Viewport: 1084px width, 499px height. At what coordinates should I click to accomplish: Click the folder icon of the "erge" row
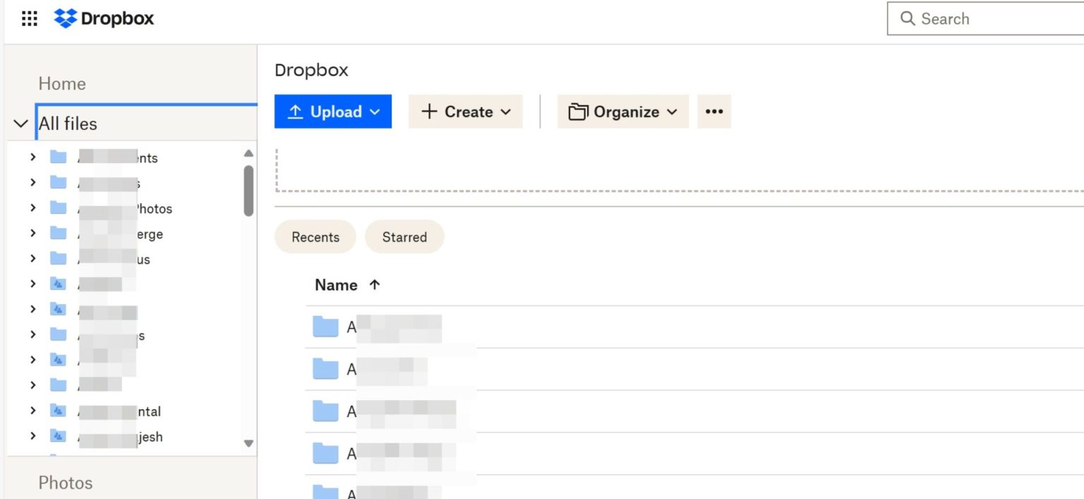coord(58,234)
